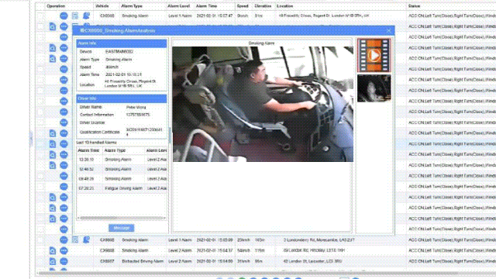The height and width of the screenshot is (279, 496).
Task: Click the Londonderry Rd, Morecambe location cell
Action: pos(319,240)
